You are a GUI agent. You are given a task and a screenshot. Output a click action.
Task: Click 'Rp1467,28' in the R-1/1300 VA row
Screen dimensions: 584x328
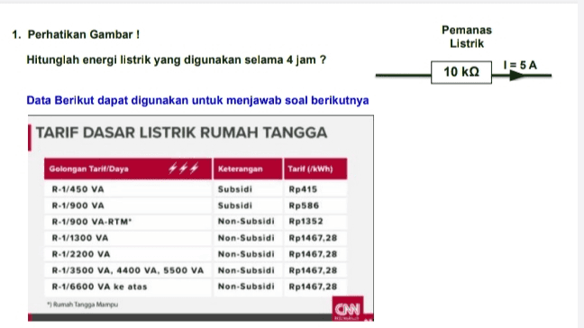[x=313, y=238]
